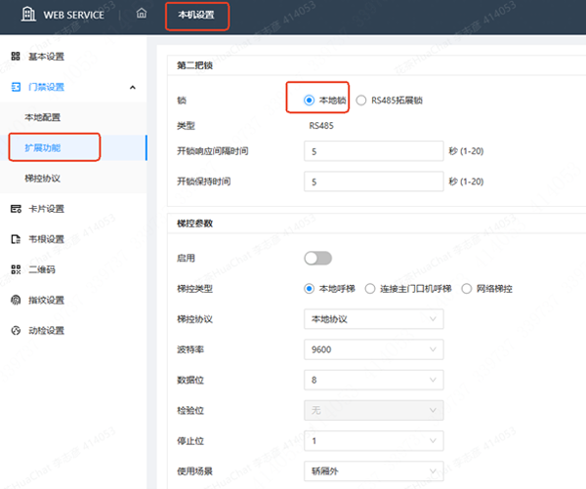Click the 韦根设置 sidebar icon
This screenshot has width=586, height=489.
tap(16, 238)
